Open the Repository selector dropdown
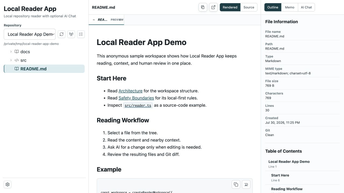 [x=30, y=34]
